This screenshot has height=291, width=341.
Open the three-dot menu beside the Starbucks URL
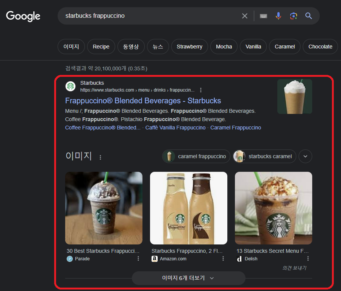pyautogui.click(x=201, y=90)
